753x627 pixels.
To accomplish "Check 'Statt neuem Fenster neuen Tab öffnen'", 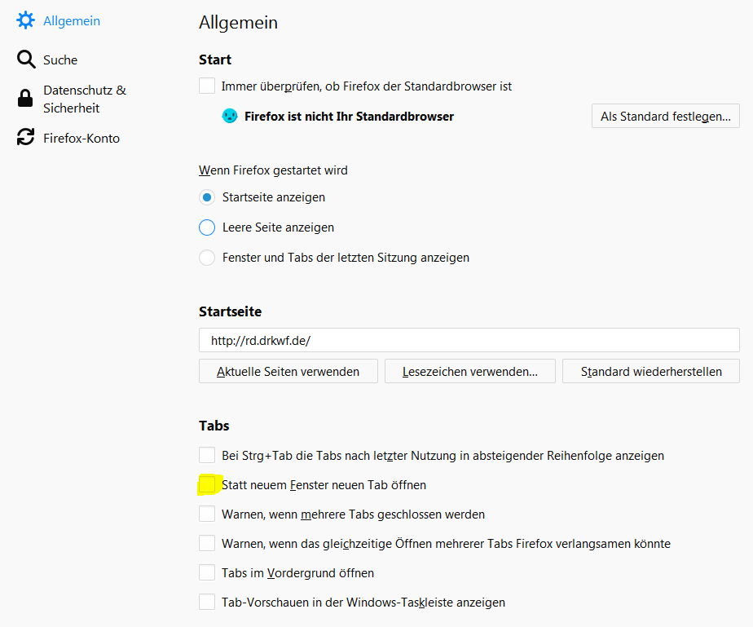I will (x=207, y=485).
